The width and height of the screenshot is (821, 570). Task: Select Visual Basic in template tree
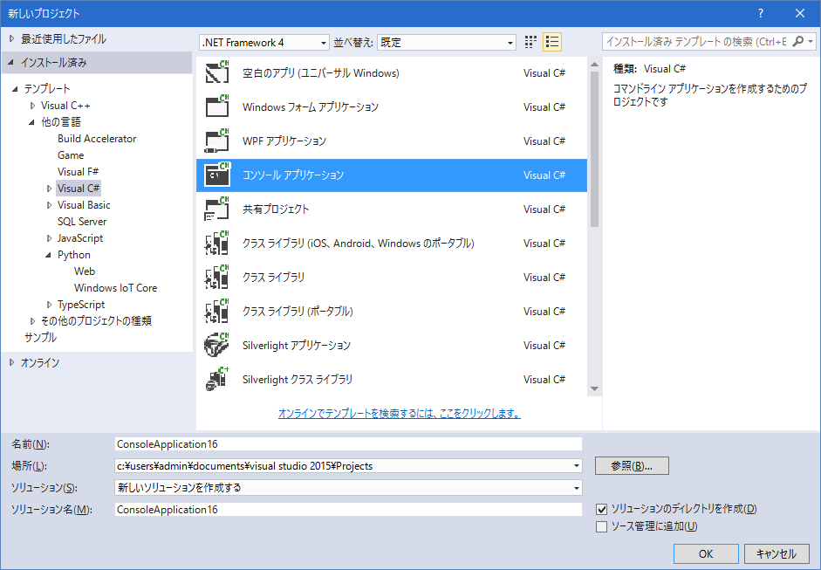click(84, 205)
